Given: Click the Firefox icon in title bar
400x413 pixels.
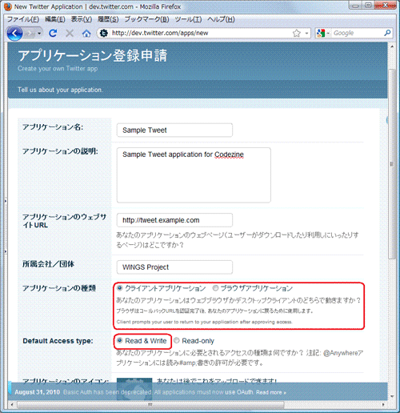Looking at the screenshot, I should pyautogui.click(x=8, y=6).
